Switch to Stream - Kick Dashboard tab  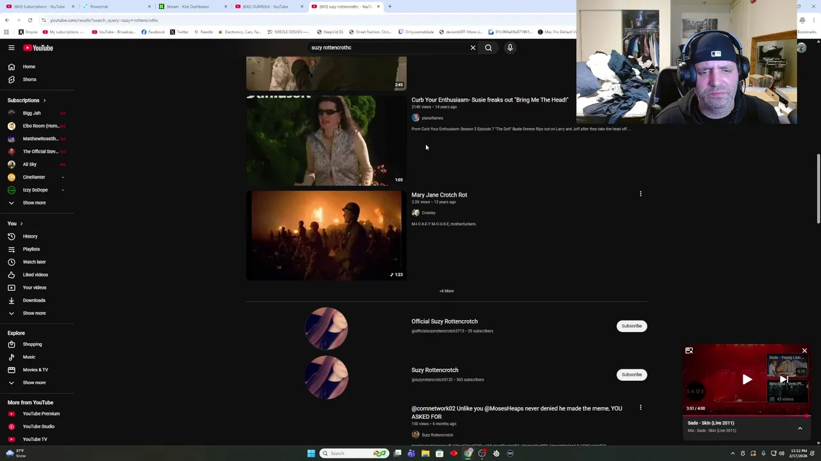click(x=192, y=6)
